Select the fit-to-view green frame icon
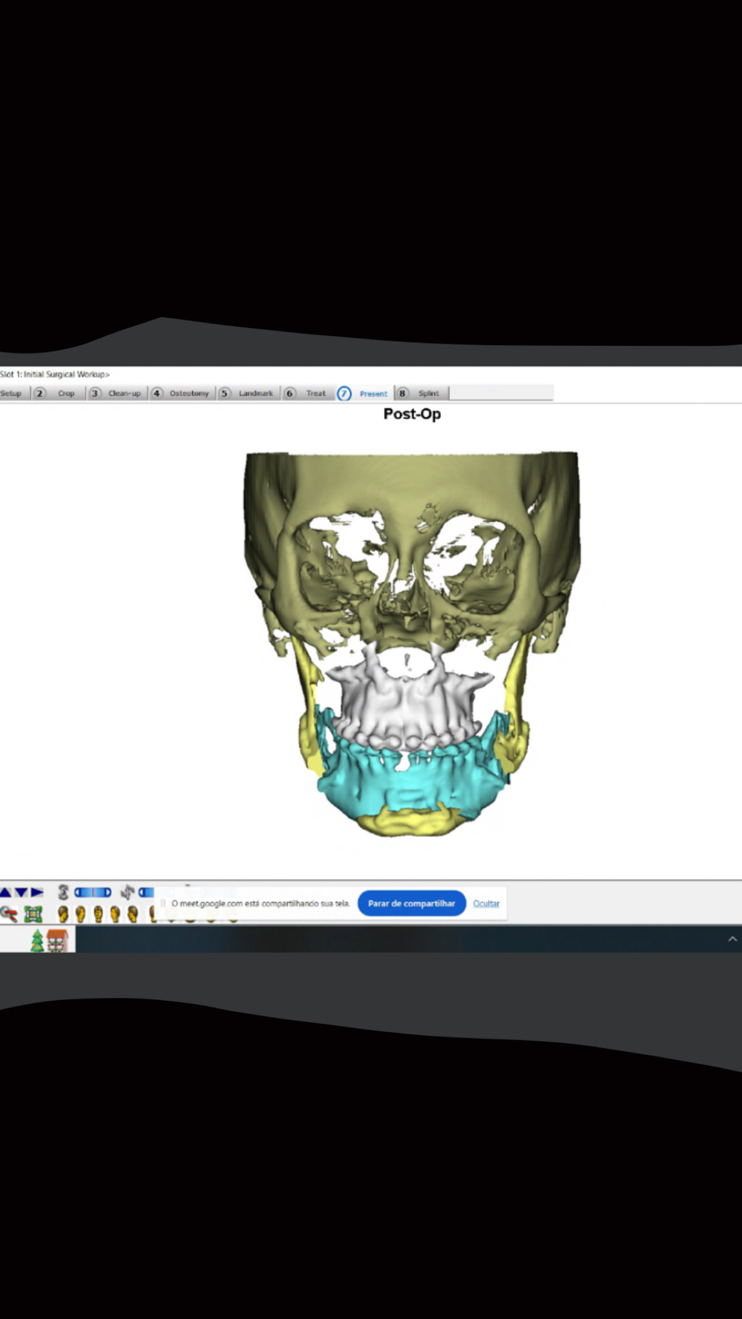This screenshot has width=742, height=1319. click(x=33, y=914)
